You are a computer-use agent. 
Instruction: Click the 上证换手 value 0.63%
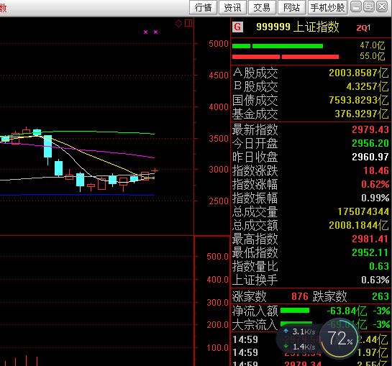click(x=375, y=280)
